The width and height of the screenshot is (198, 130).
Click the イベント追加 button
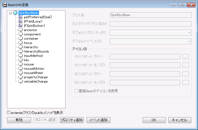(98, 120)
